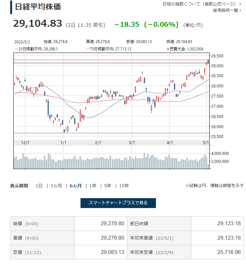This screenshot has width=246, height=266.
Task: Select the 6ヵ月 display period
Action: pos(76,186)
